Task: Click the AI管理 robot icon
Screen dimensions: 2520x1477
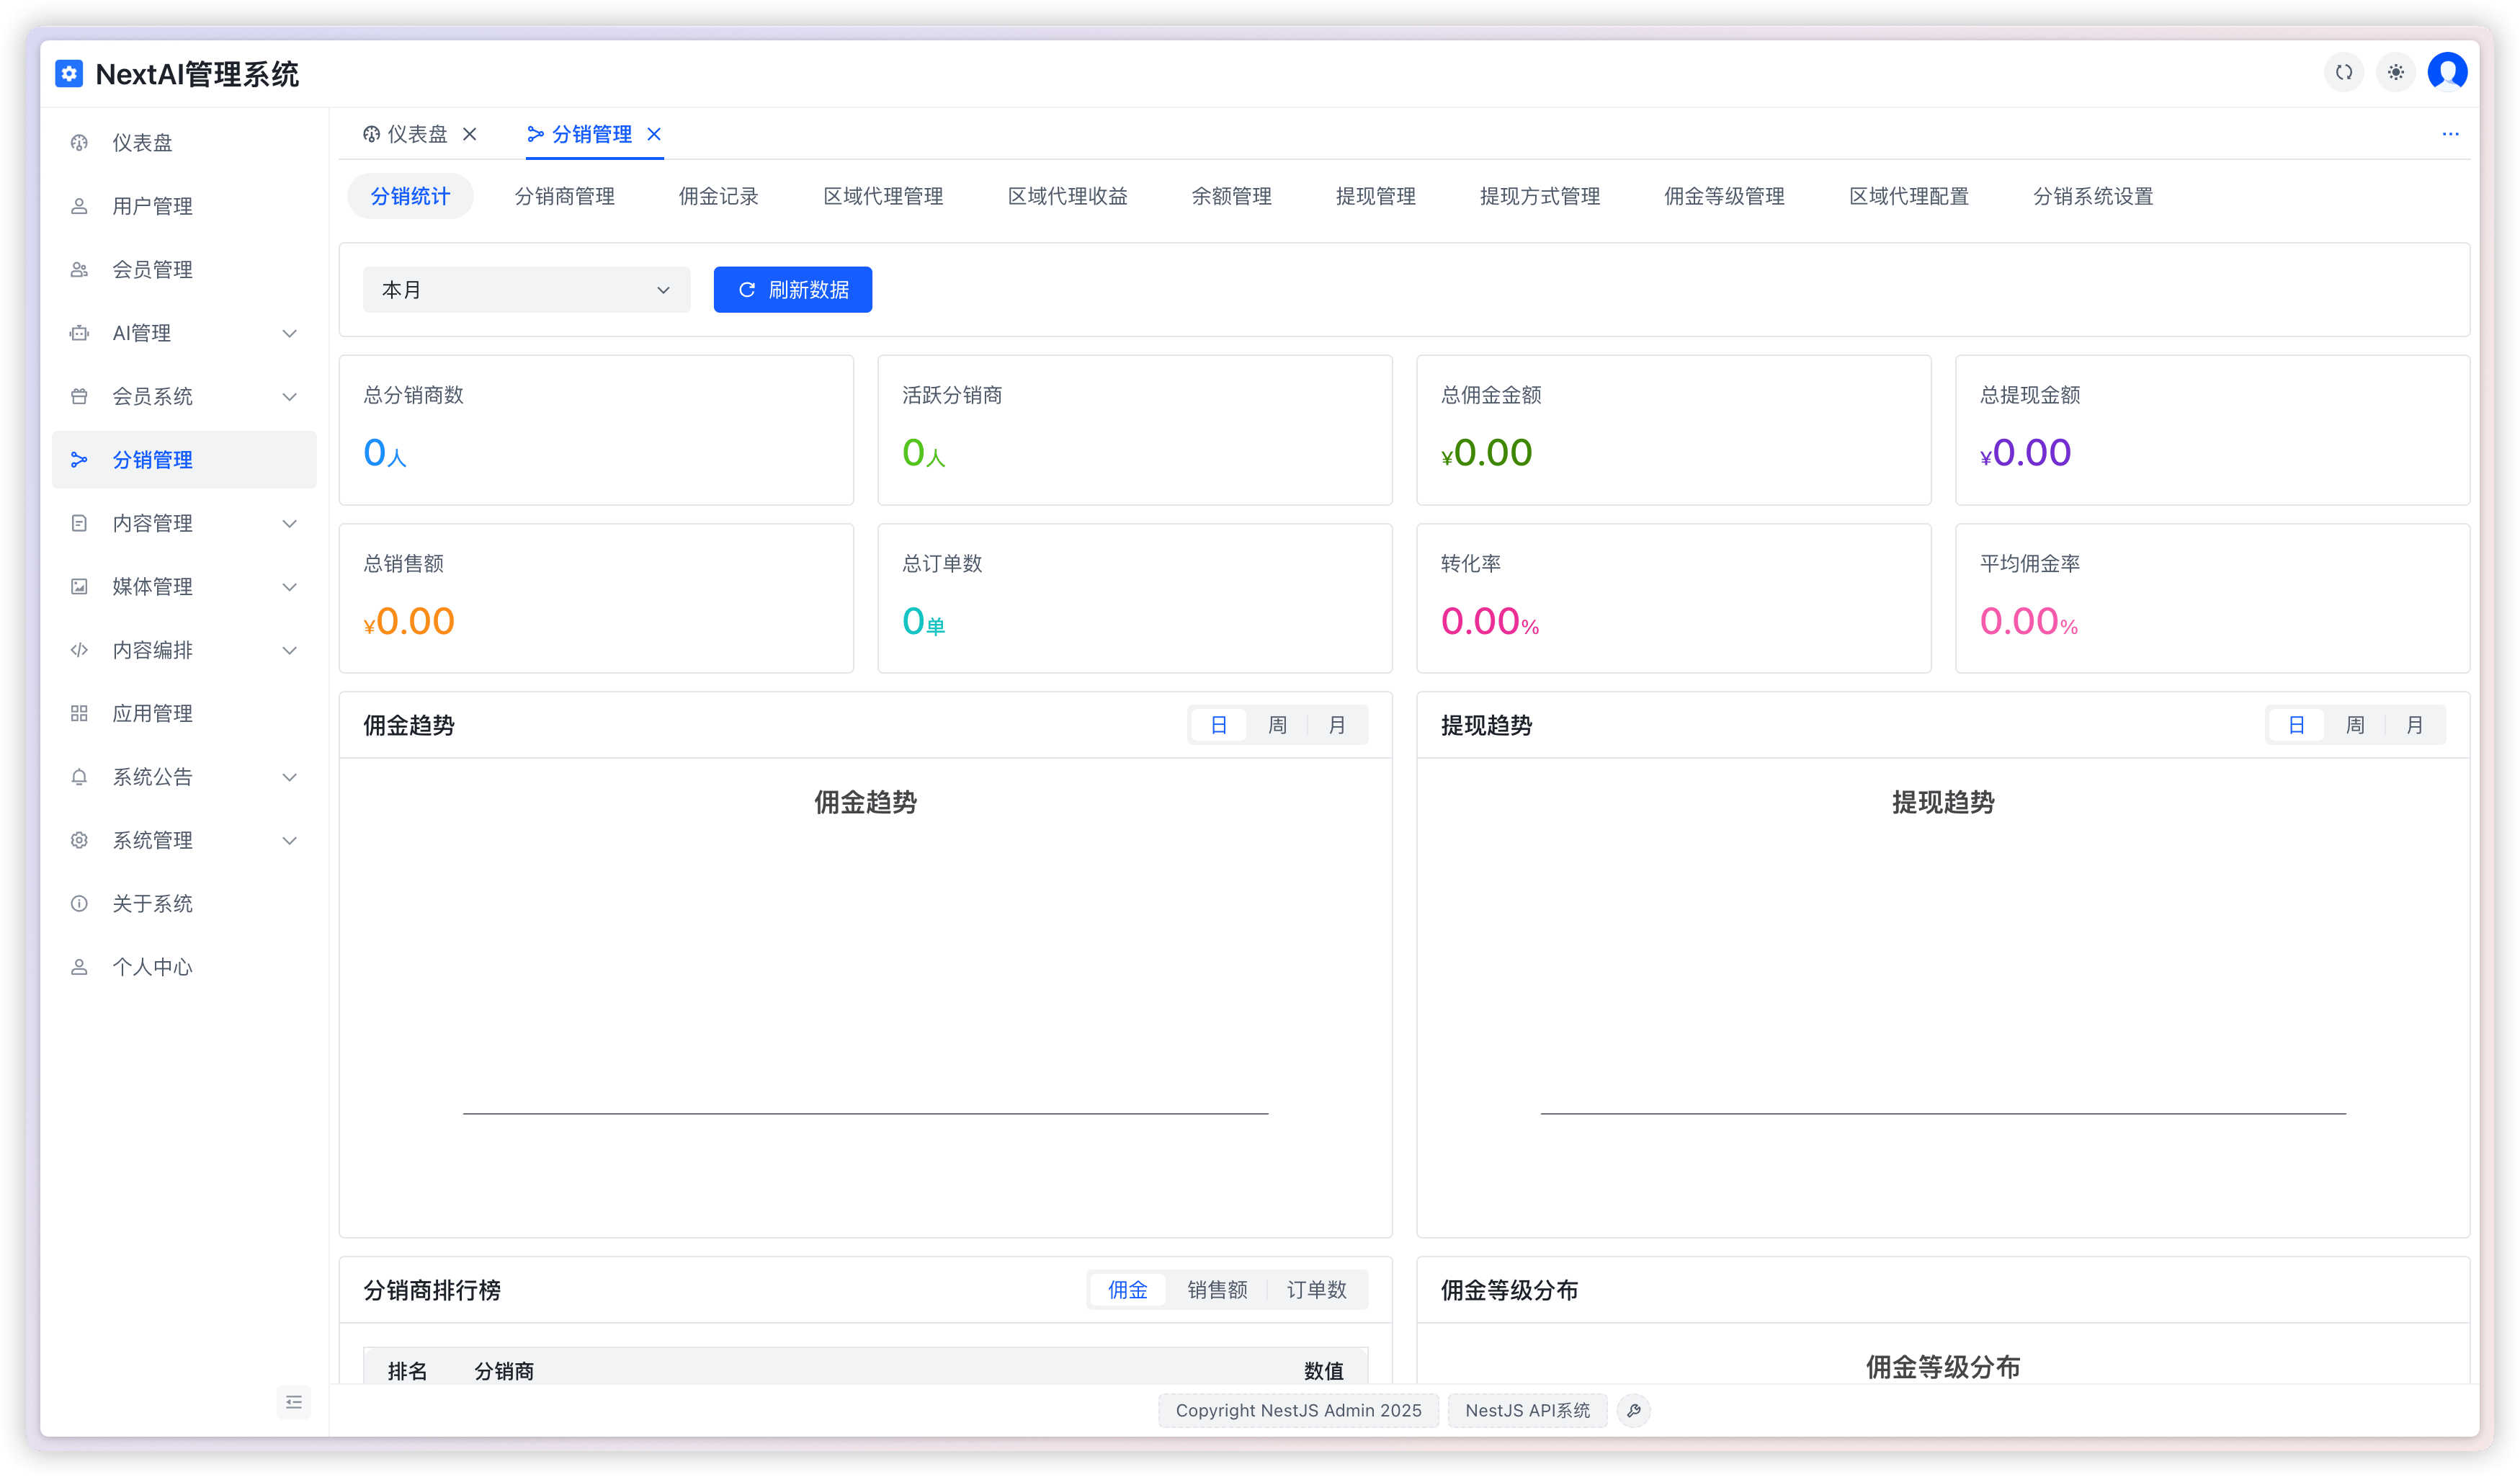Action: (x=79, y=333)
